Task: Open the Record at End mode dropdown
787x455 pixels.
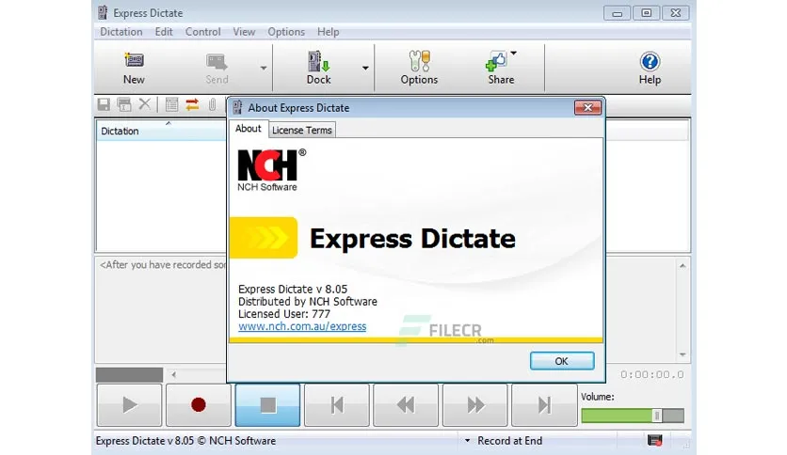Action: [x=467, y=441]
